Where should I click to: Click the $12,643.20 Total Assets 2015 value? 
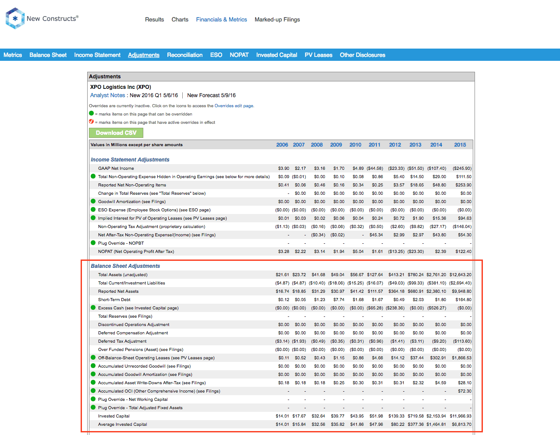(x=461, y=275)
